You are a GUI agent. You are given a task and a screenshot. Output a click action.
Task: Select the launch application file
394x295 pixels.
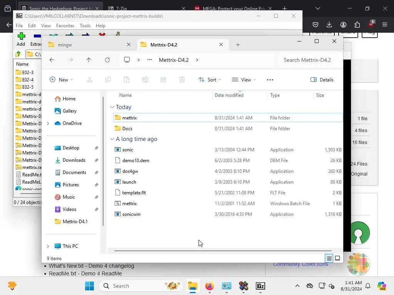[228, 182]
